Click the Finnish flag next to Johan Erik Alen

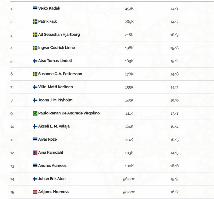(35, 179)
